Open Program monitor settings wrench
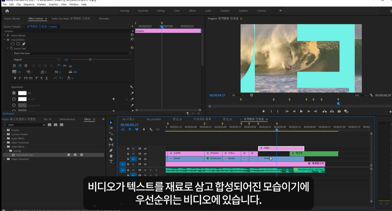The height and width of the screenshot is (211, 392). click(x=371, y=95)
